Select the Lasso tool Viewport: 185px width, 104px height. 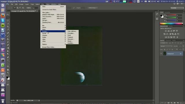8,21
